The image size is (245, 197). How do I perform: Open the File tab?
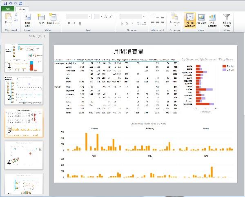pos(8,9)
